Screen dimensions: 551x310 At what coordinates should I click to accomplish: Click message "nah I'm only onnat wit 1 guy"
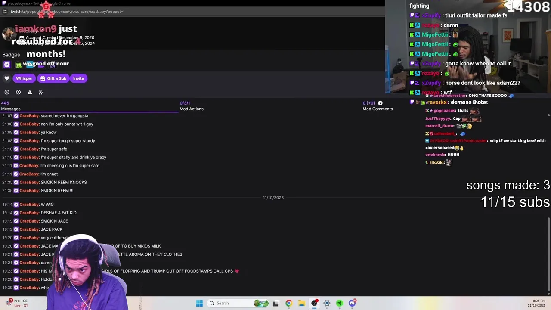pos(67,124)
